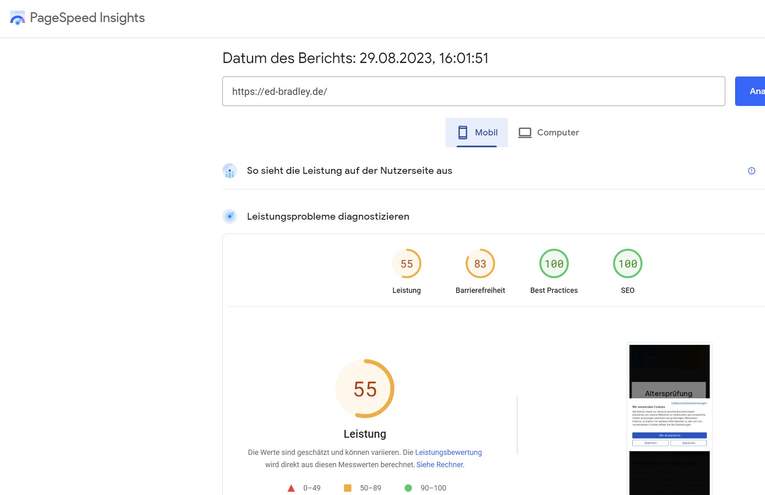Click the Barrierefreiheit score gauge showing 83
765x495 pixels.
coord(480,263)
